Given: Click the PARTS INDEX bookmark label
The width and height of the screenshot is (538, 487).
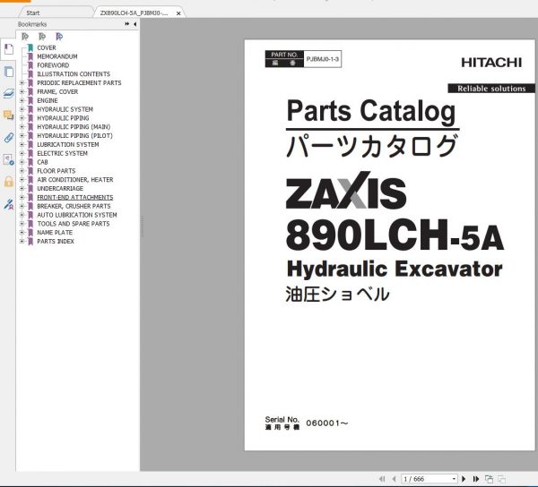Looking at the screenshot, I should pos(56,241).
